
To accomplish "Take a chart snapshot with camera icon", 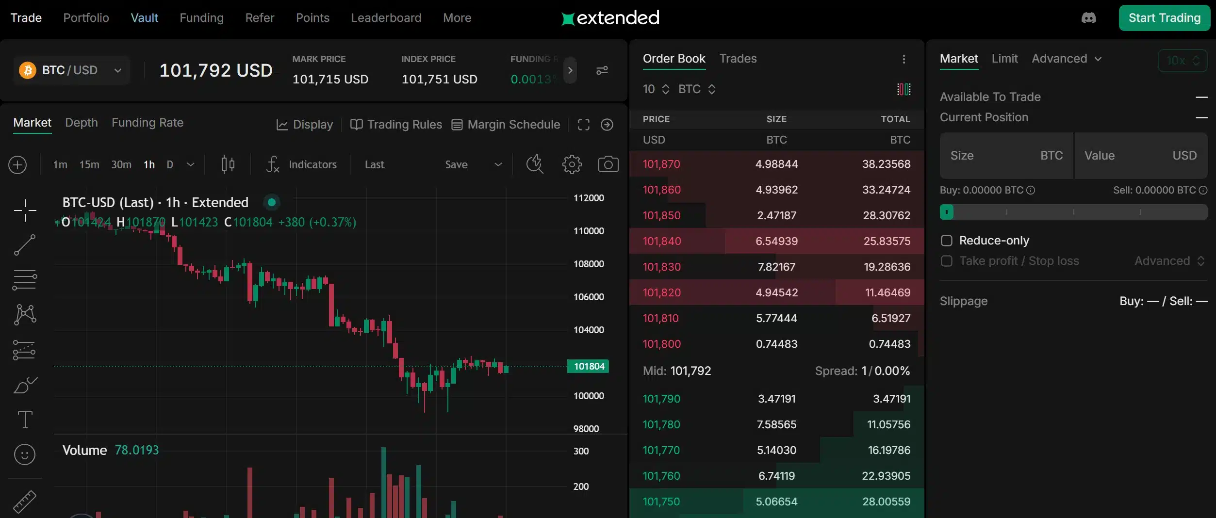I will click(x=608, y=164).
